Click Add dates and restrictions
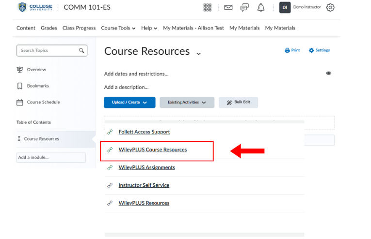371x239 pixels. (x=136, y=74)
